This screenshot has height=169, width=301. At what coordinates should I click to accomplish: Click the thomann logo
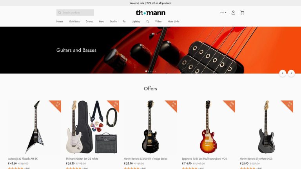150,13
